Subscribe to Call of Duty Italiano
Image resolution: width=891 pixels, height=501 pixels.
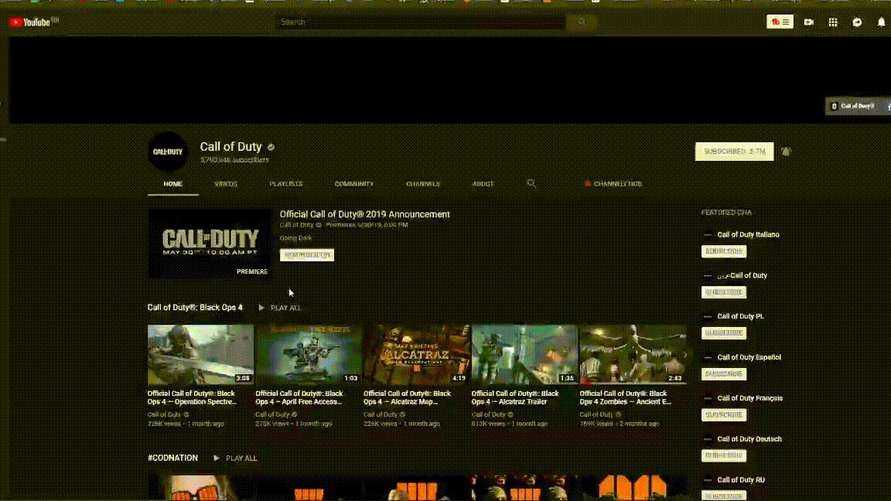point(724,251)
